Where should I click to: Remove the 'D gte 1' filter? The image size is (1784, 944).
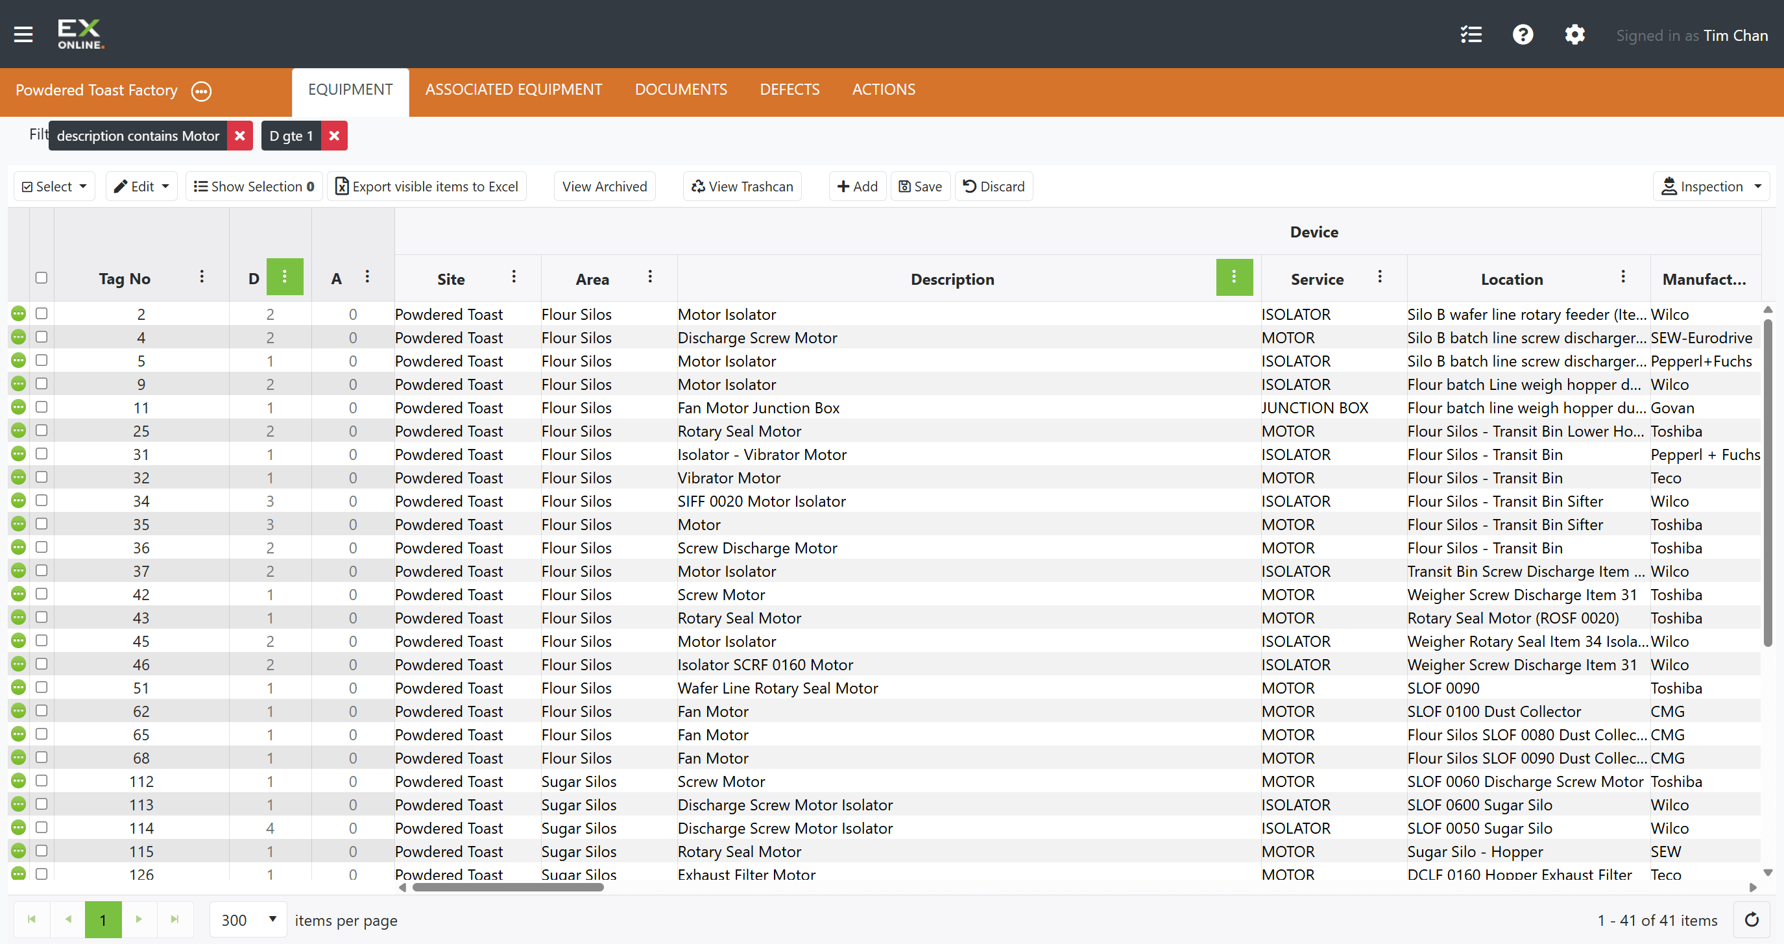tap(334, 136)
